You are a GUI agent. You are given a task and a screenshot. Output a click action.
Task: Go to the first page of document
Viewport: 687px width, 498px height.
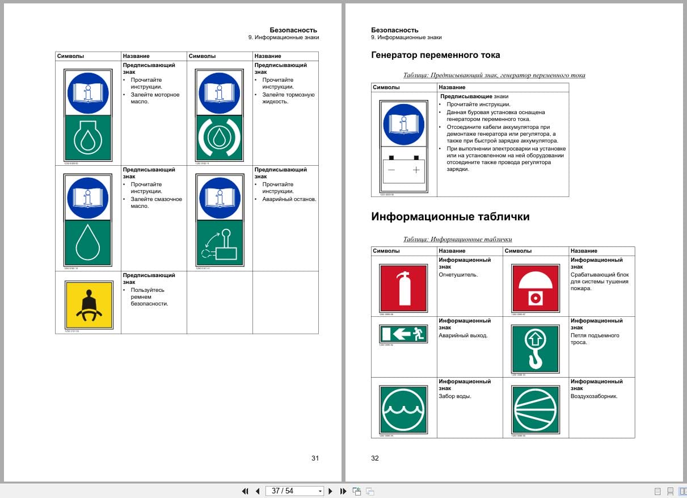pyautogui.click(x=245, y=491)
